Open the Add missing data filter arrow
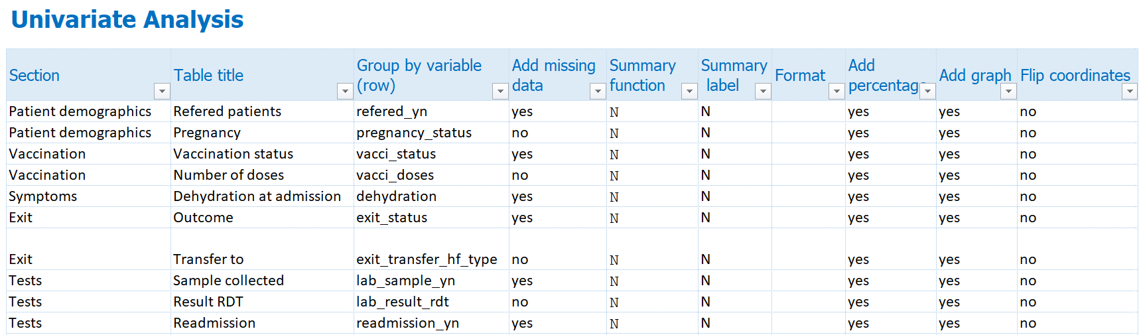The width and height of the screenshot is (1139, 335). pos(598,91)
